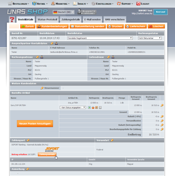Switch to the Status-Protokoll tab

coord(47,19)
